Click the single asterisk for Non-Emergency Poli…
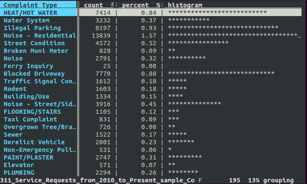The height and width of the screenshot is (184, 307). point(170,149)
